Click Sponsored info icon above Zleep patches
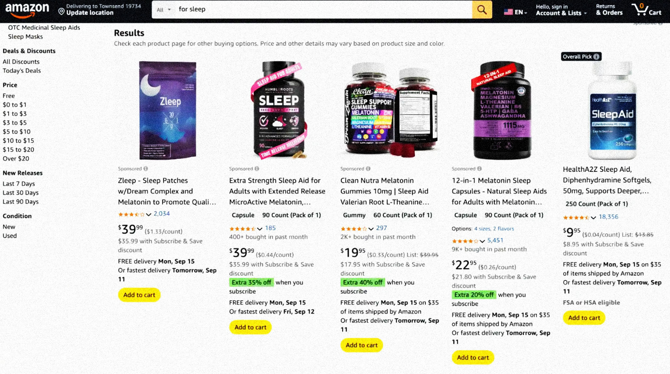This screenshot has height=374, width=670. click(146, 169)
